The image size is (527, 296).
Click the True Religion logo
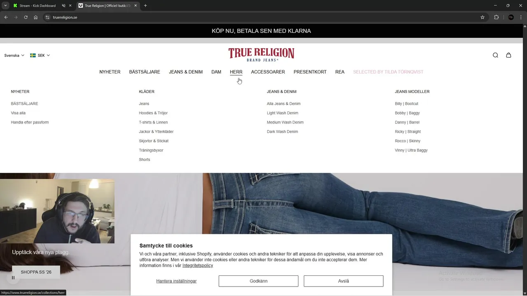coord(261,55)
